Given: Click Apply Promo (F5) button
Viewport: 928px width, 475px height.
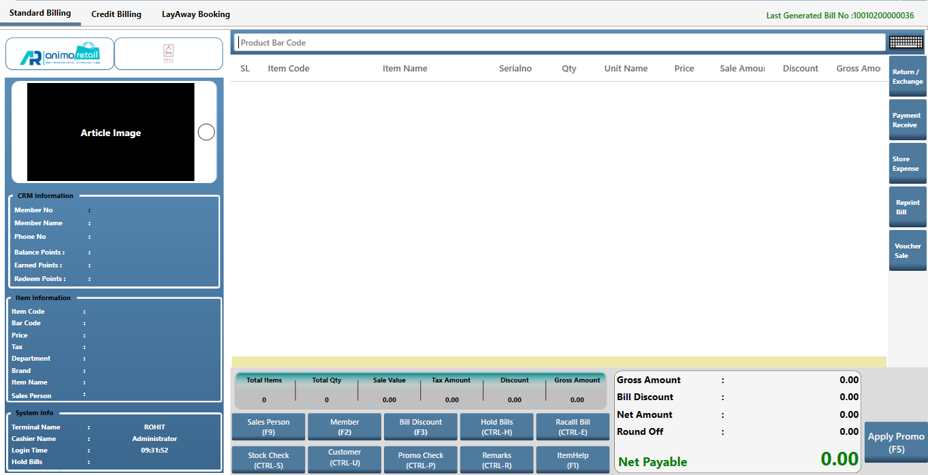Looking at the screenshot, I should 896,442.
